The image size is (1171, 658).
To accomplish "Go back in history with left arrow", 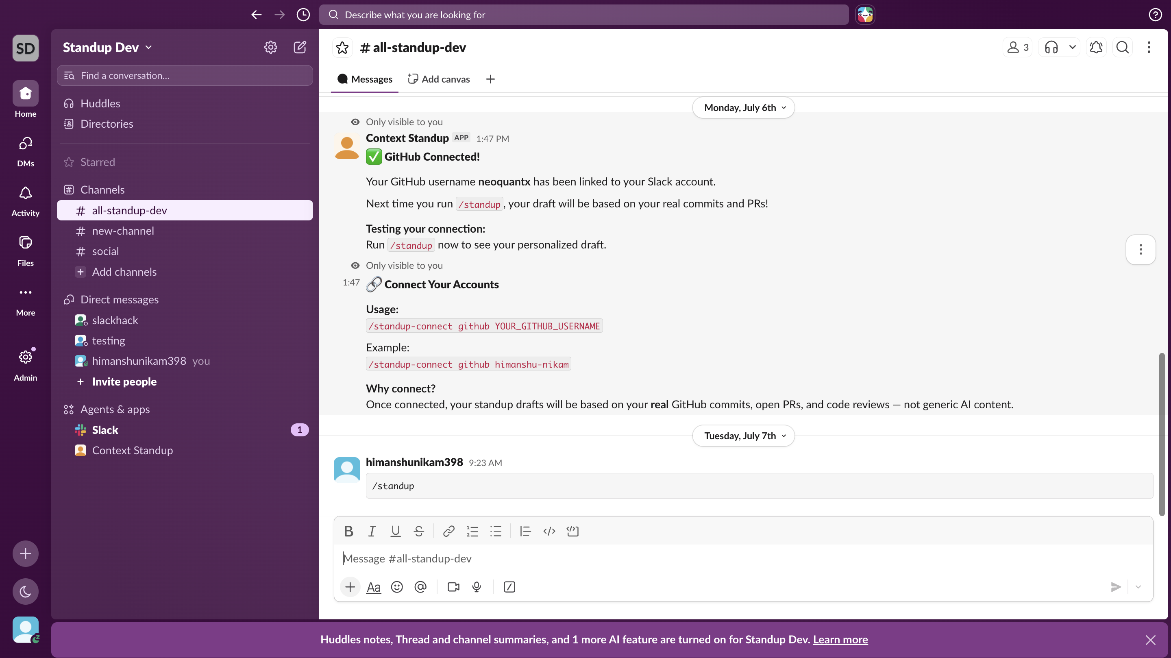I will click(257, 15).
